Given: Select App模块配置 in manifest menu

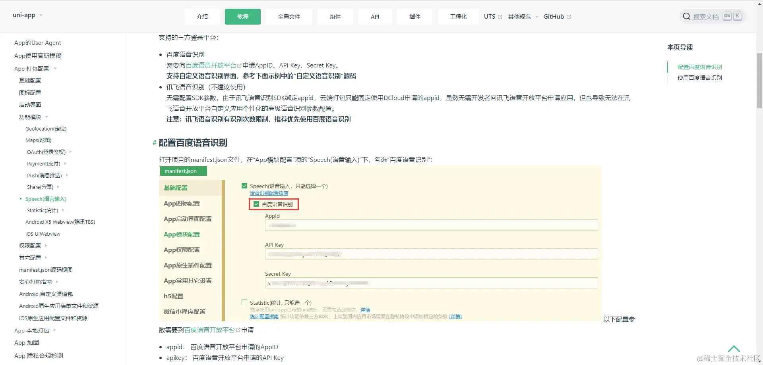Looking at the screenshot, I should click(182, 234).
